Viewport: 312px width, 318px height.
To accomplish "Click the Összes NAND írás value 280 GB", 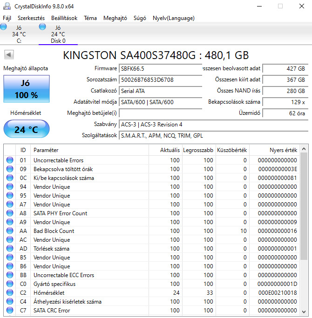I will coord(285,91).
